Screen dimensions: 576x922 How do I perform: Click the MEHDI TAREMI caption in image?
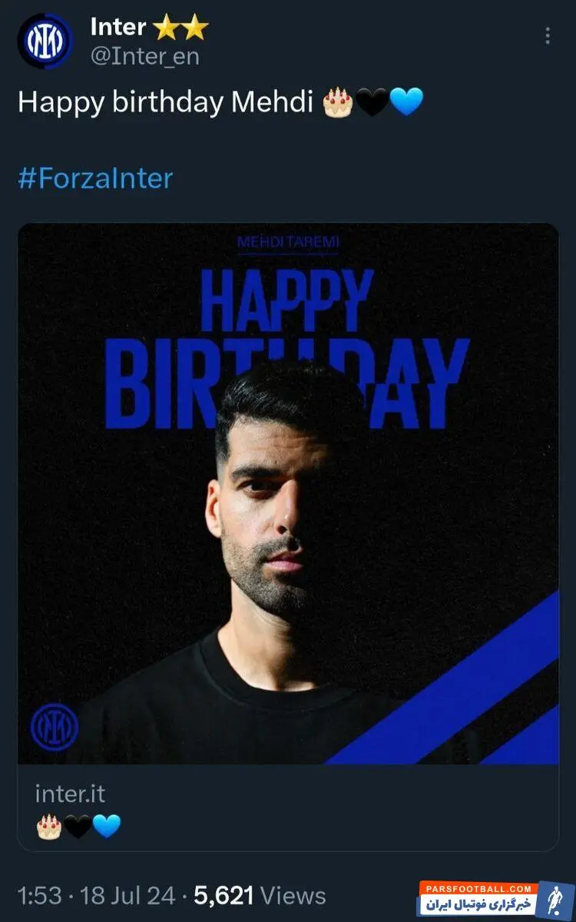tap(288, 243)
